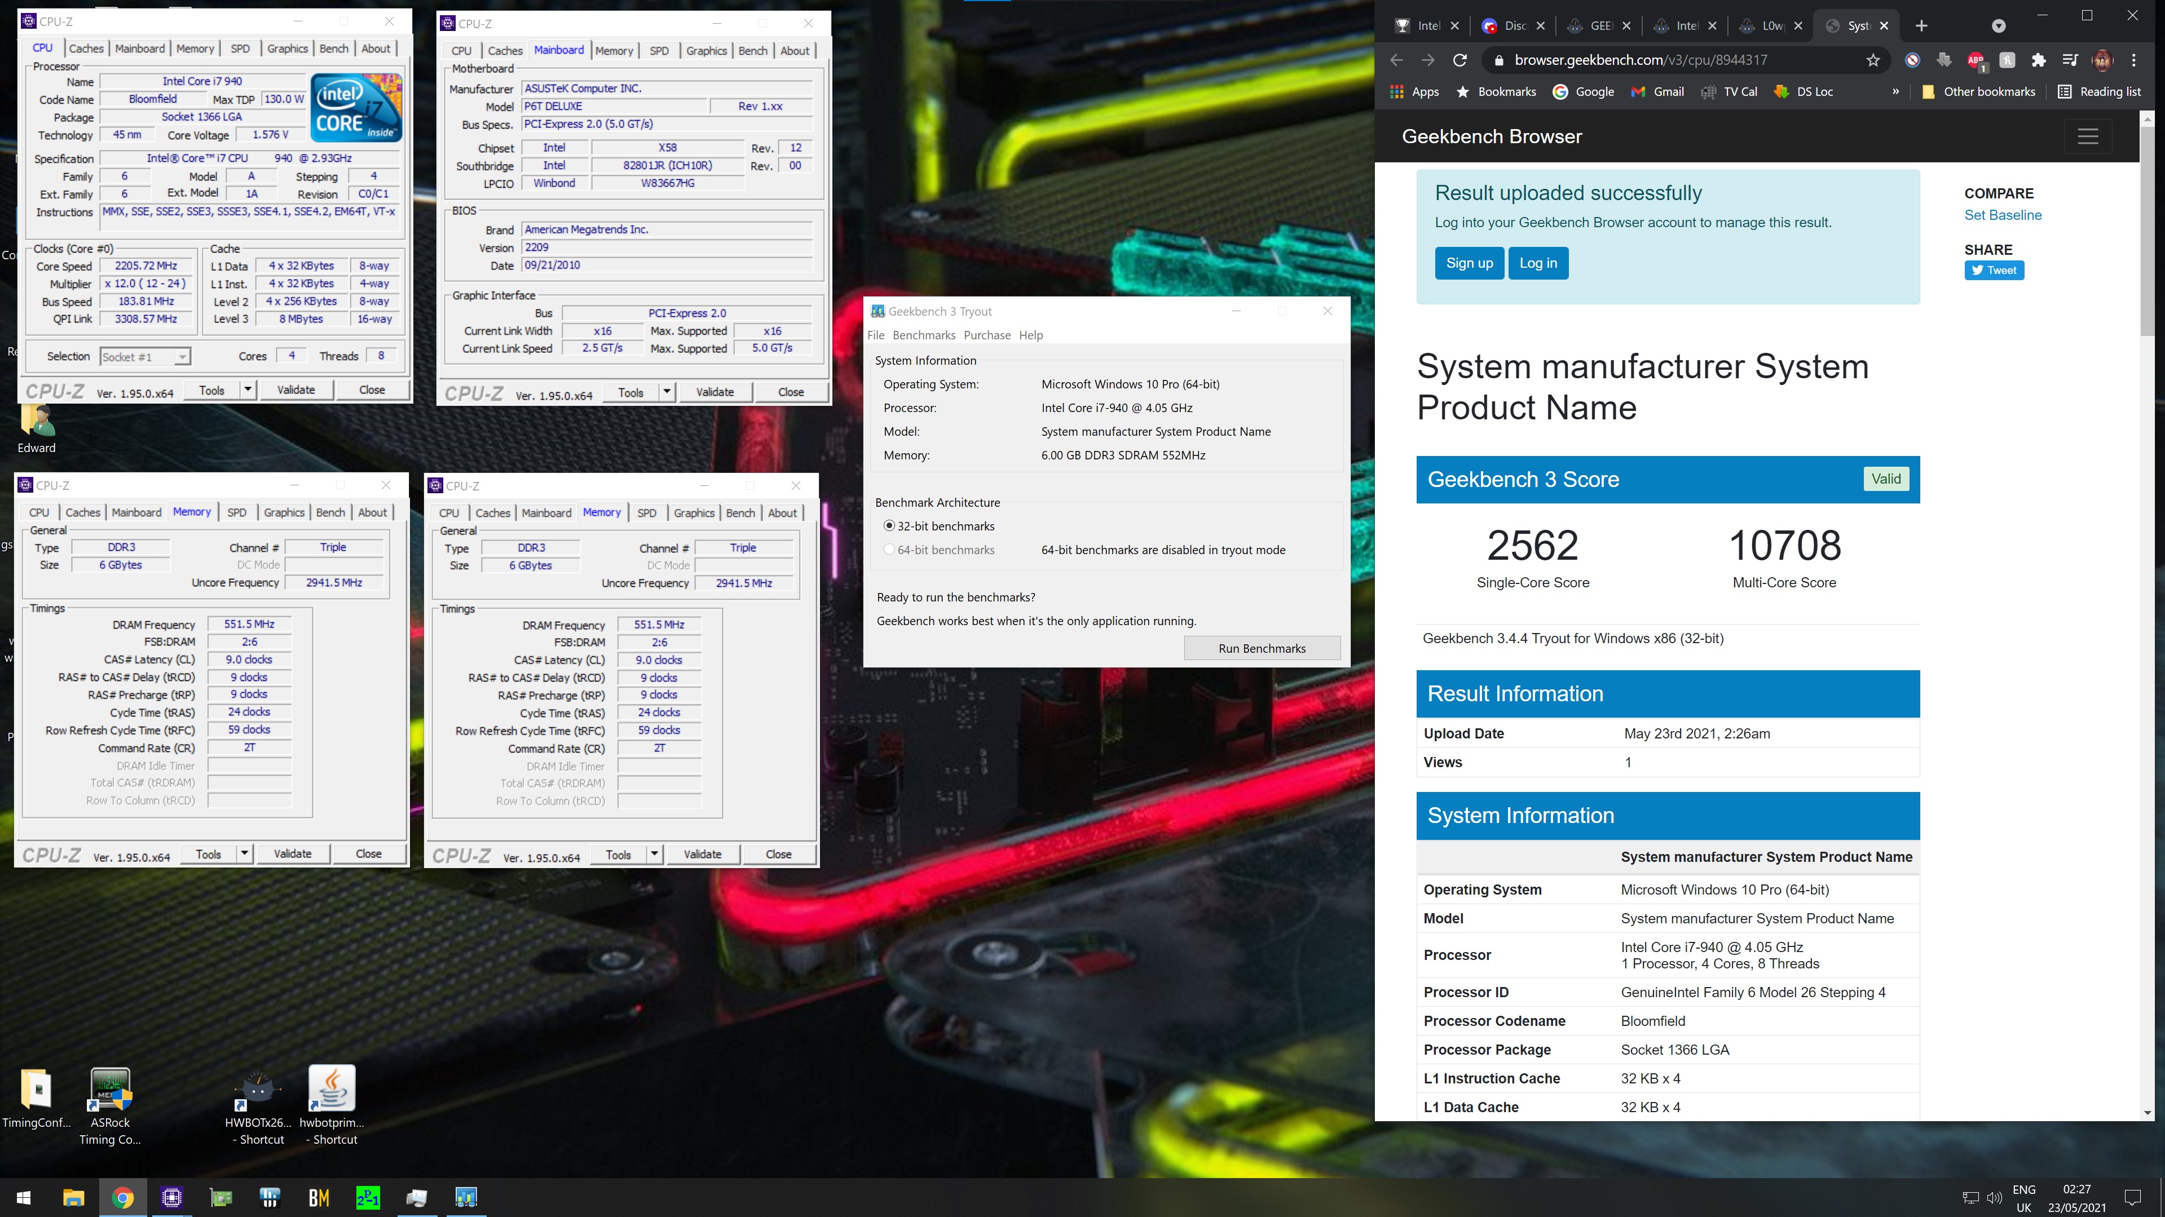Open the File menu in Geekbench 3

[876, 335]
